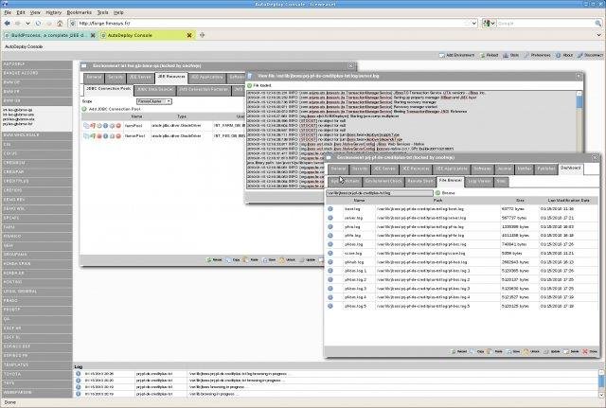Expand the BANQUE ACCORD sidebar group
The width and height of the screenshot is (606, 408).
pyautogui.click(x=37, y=73)
